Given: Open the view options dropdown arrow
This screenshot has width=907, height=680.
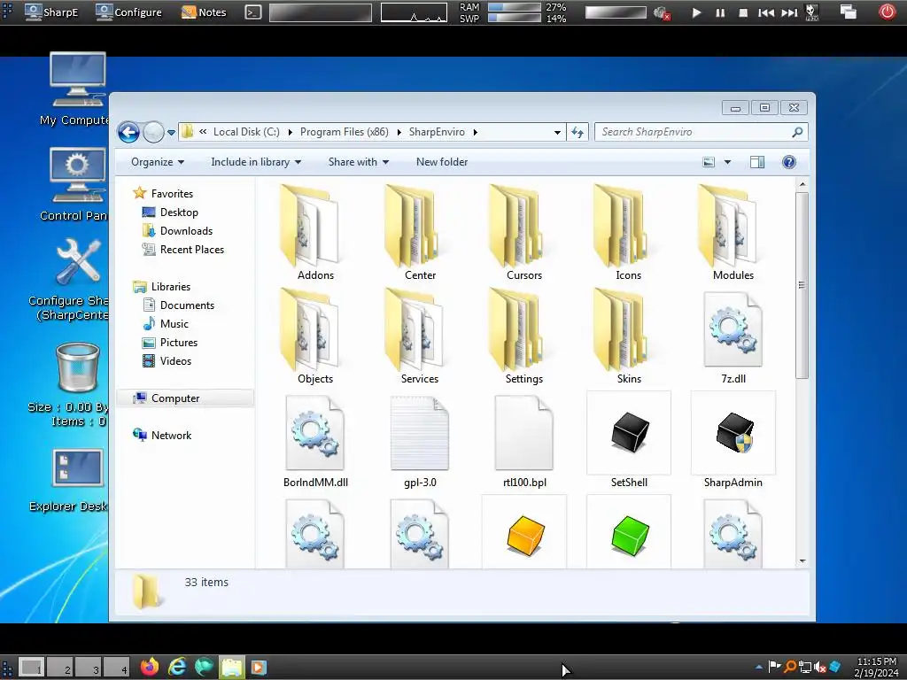Looking at the screenshot, I should point(728,163).
